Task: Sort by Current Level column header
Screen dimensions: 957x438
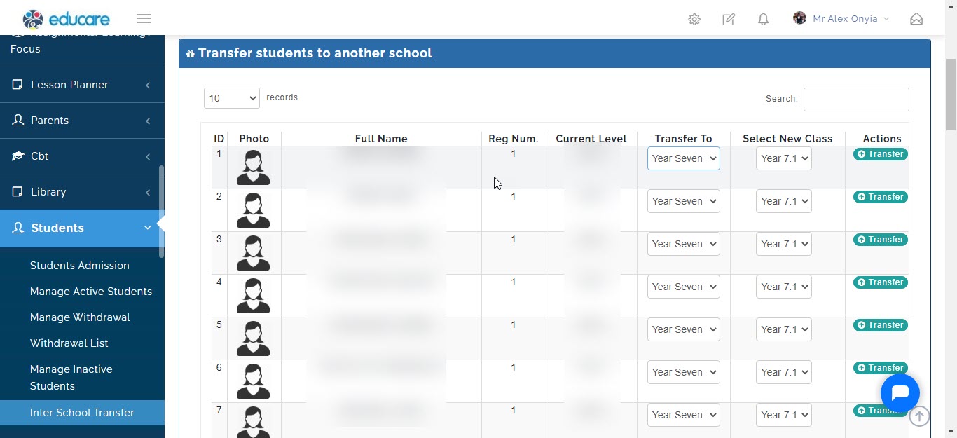Action: click(x=591, y=139)
